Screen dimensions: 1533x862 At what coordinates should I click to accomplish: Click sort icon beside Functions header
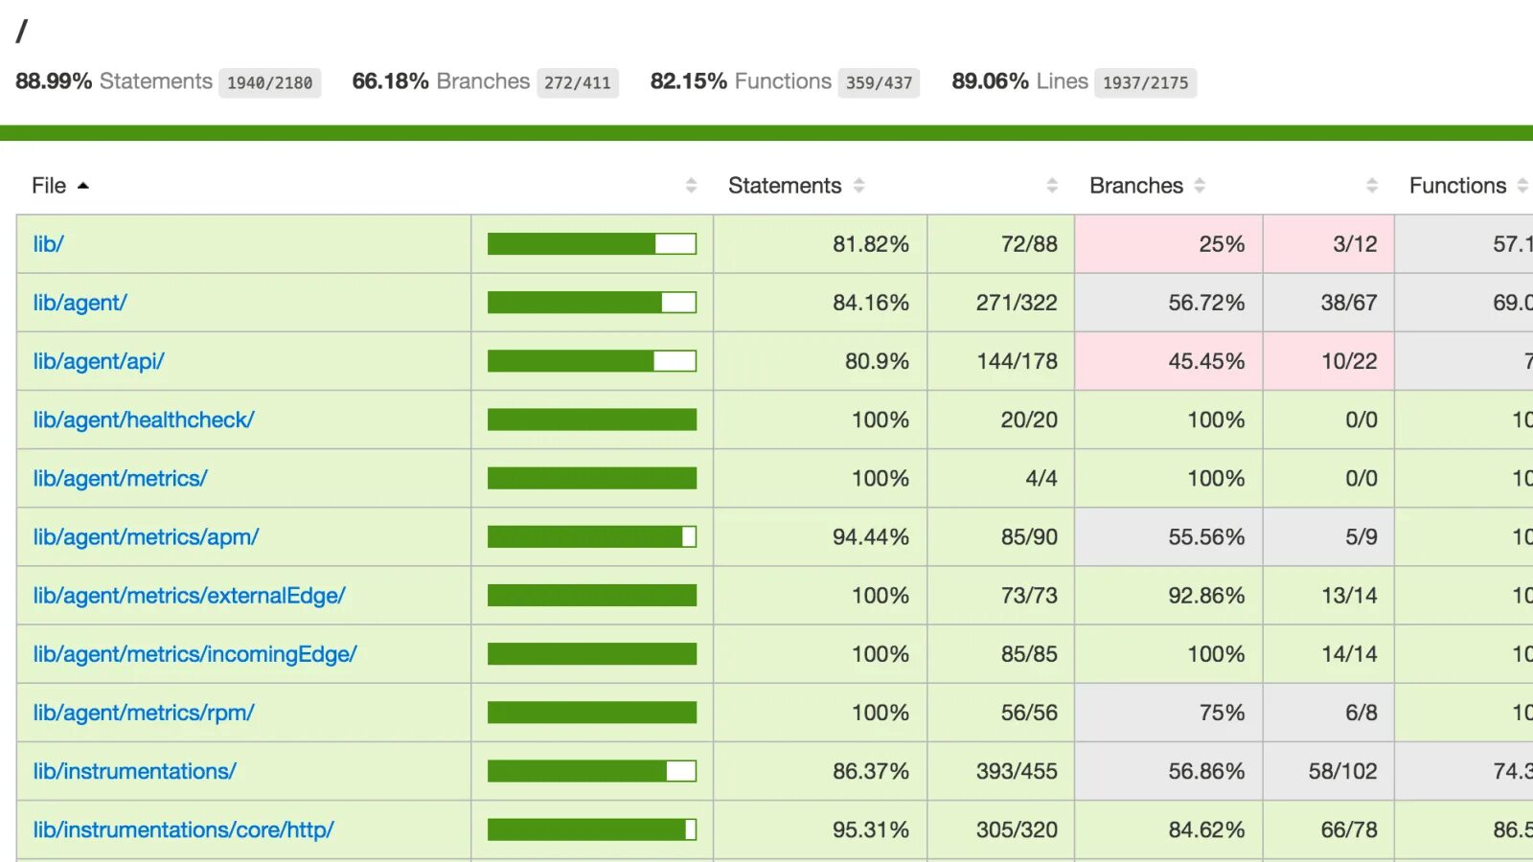(x=1522, y=186)
